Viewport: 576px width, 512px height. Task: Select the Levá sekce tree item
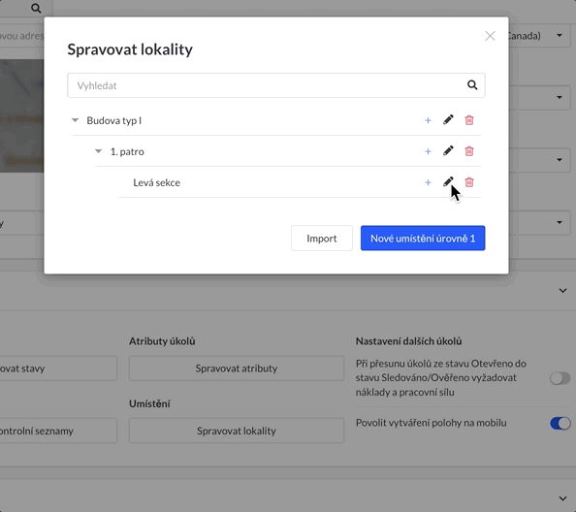[156, 182]
